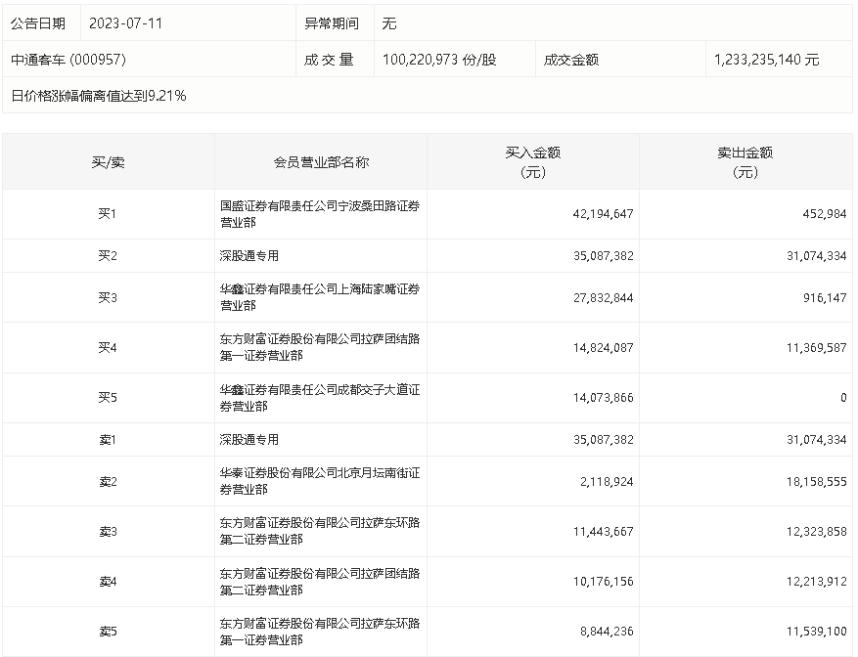Click 31,074,334 in the 买2 row
Screen dimensions: 858x657
(x=816, y=256)
